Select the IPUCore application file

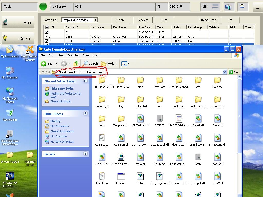point(121,179)
